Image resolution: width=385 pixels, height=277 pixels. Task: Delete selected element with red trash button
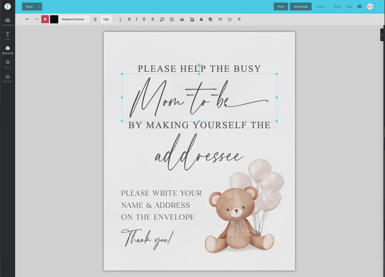[45, 19]
